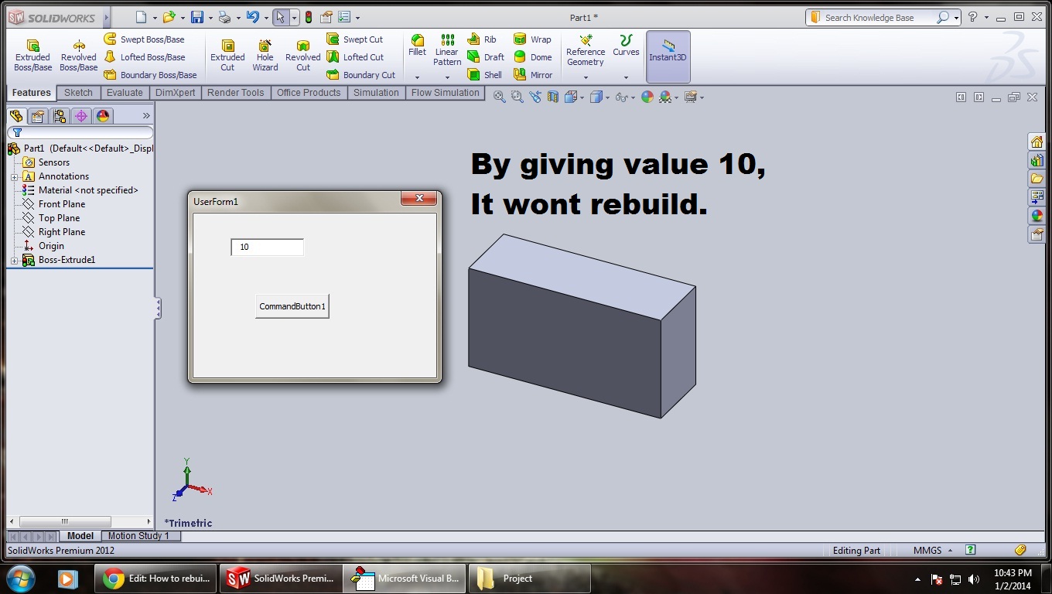
Task: Open the DimXpert tab
Action: click(176, 93)
